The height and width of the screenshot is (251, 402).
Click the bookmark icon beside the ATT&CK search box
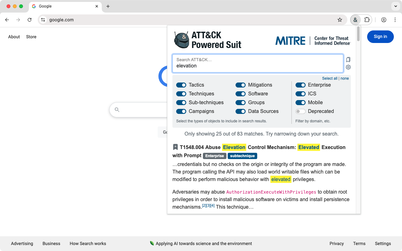pyautogui.click(x=348, y=60)
